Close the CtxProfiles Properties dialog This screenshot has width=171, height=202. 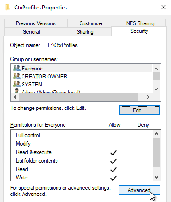163,7
